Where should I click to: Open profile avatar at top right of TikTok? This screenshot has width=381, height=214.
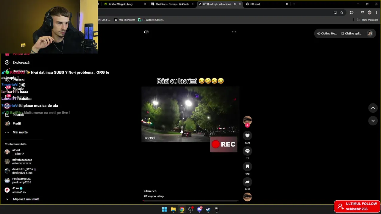[x=370, y=34]
